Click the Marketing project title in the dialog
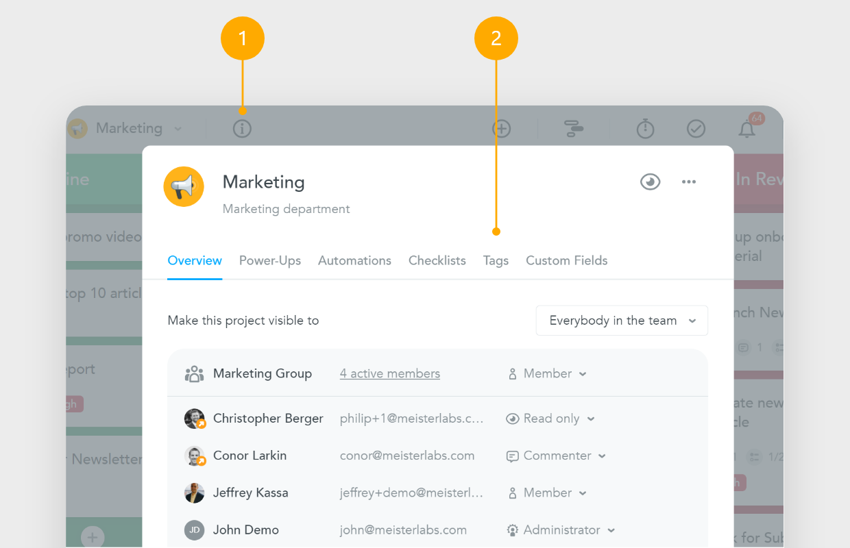Screen dimensions: 850x548 [264, 182]
